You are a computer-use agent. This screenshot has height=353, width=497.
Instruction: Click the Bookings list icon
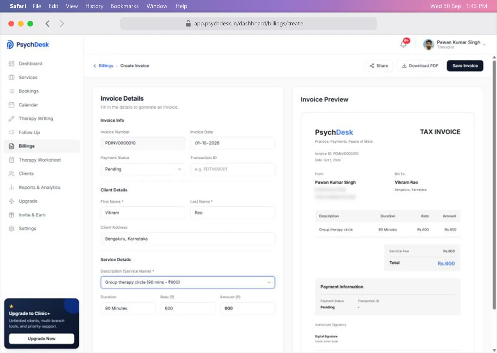coord(12,91)
